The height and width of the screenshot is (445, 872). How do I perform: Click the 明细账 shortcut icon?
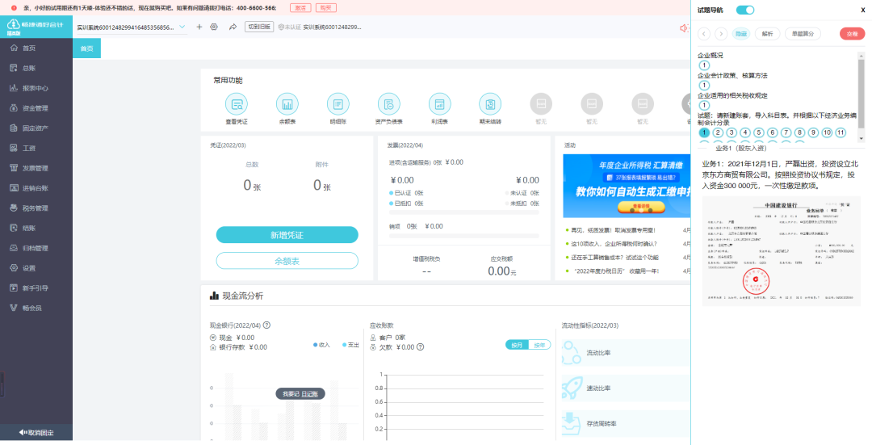coord(337,104)
